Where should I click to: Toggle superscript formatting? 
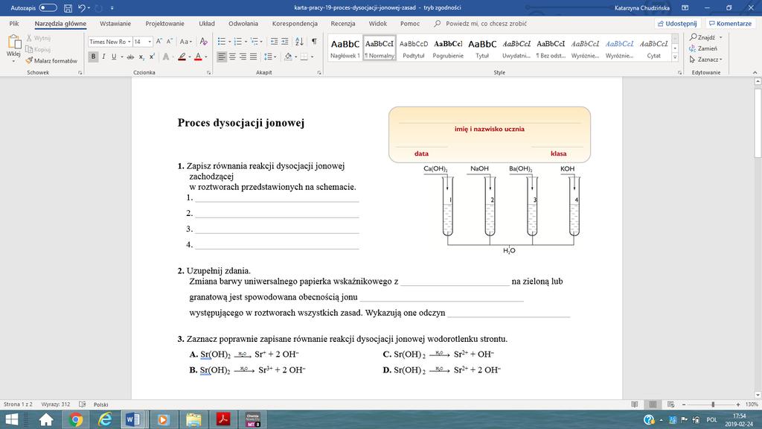pos(152,57)
